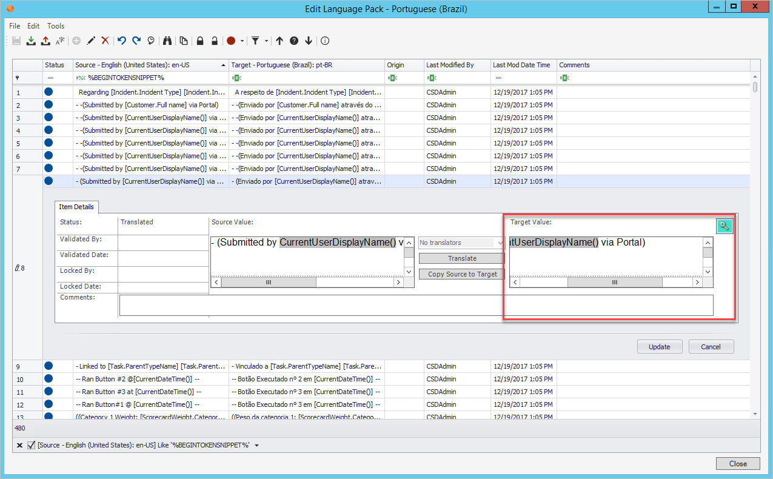Viewport: 773px width, 479px height.
Task: Click the Target Value scroll left arrow
Action: click(515, 283)
